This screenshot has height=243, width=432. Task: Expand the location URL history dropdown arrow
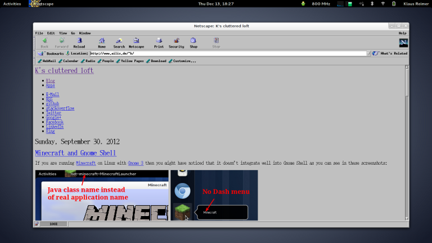[x=368, y=53]
